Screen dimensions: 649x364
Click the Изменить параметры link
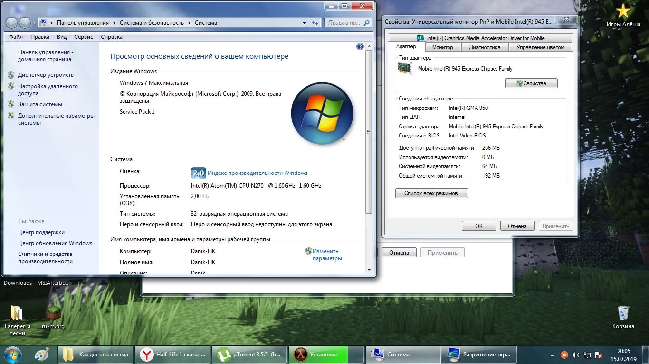tap(327, 255)
